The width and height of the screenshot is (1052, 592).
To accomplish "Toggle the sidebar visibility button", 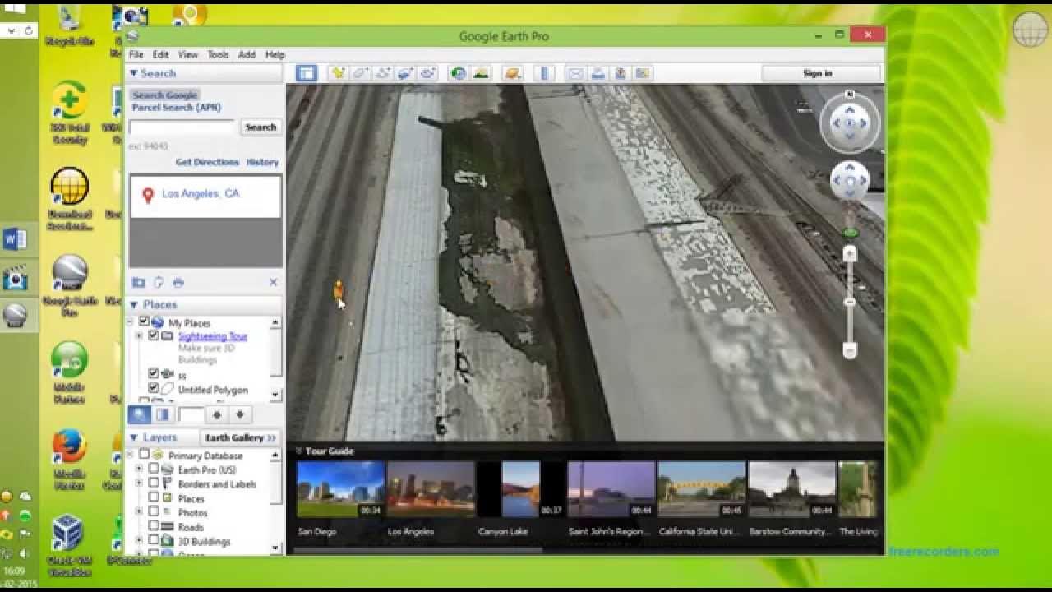I will click(x=307, y=73).
